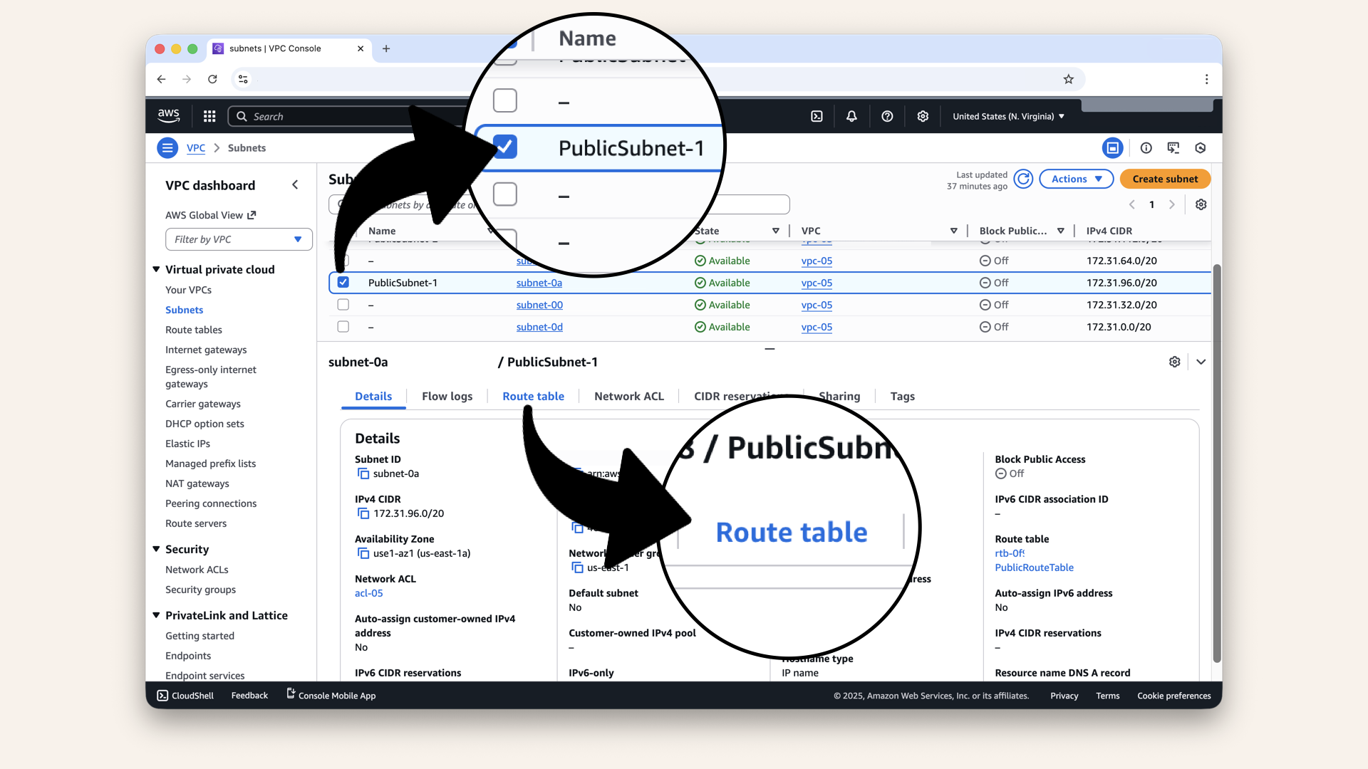Copy the Subnet ID subnet-0a
This screenshot has height=769, width=1368.
363,473
